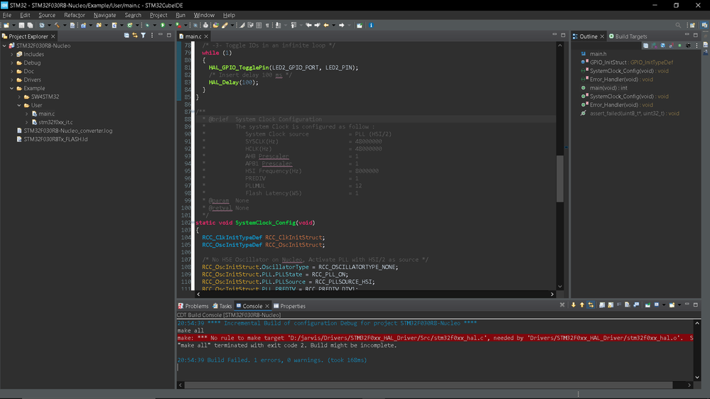Open the File menu
Viewport: 710px width, 399px height.
pos(7,15)
